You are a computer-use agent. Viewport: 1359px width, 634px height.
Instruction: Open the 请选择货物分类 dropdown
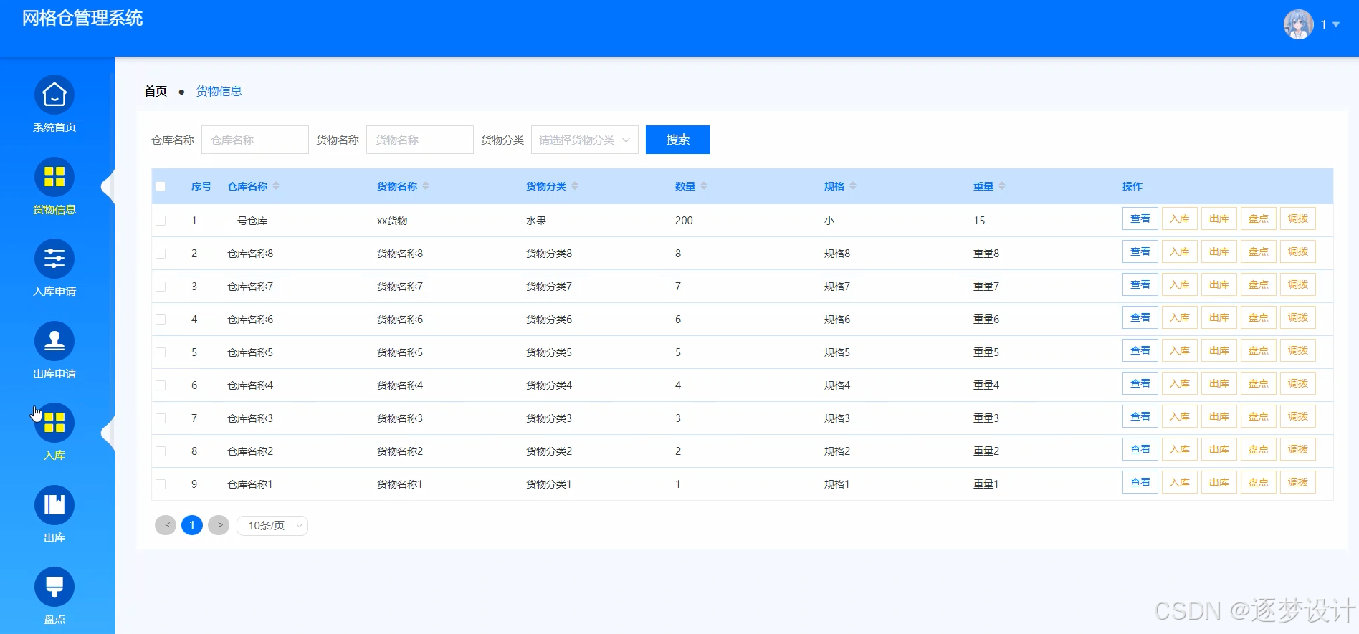click(585, 140)
